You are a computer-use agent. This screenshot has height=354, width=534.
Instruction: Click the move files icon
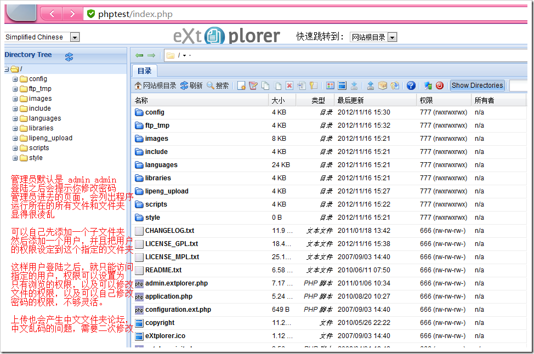click(277, 85)
